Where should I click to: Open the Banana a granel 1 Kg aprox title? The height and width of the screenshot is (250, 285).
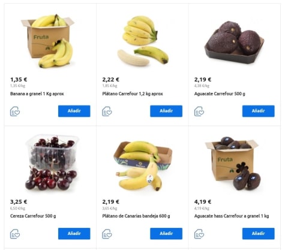tap(37, 94)
